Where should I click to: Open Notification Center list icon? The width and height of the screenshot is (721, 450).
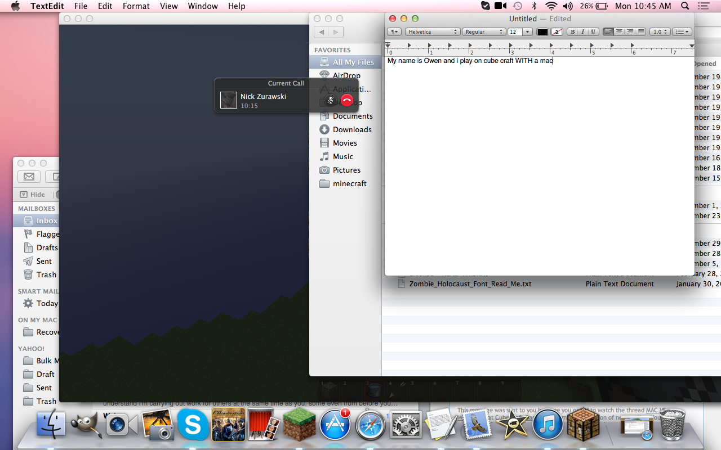[x=702, y=6]
